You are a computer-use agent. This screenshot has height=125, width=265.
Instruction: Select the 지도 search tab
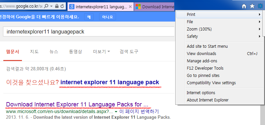point(34,51)
